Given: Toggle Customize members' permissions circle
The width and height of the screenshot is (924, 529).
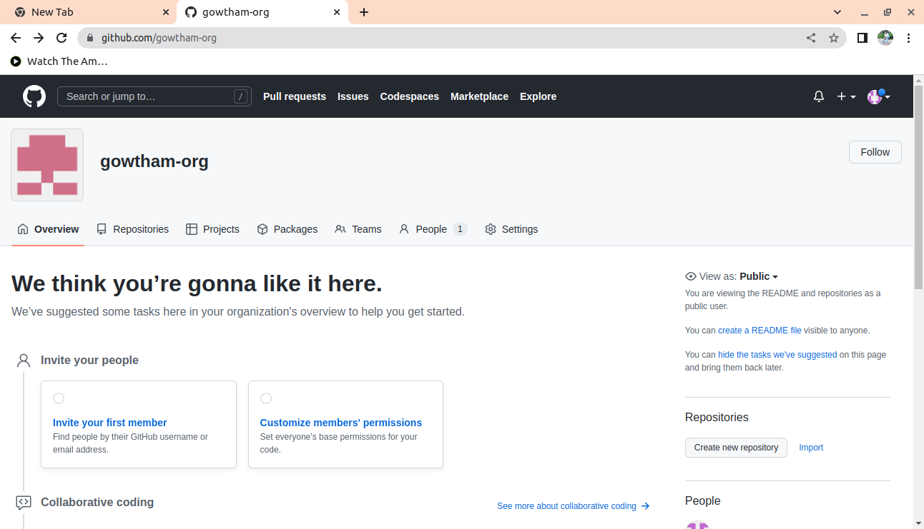Looking at the screenshot, I should [266, 398].
